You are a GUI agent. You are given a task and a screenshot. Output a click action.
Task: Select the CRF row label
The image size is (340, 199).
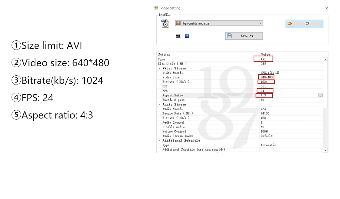[x=165, y=86]
